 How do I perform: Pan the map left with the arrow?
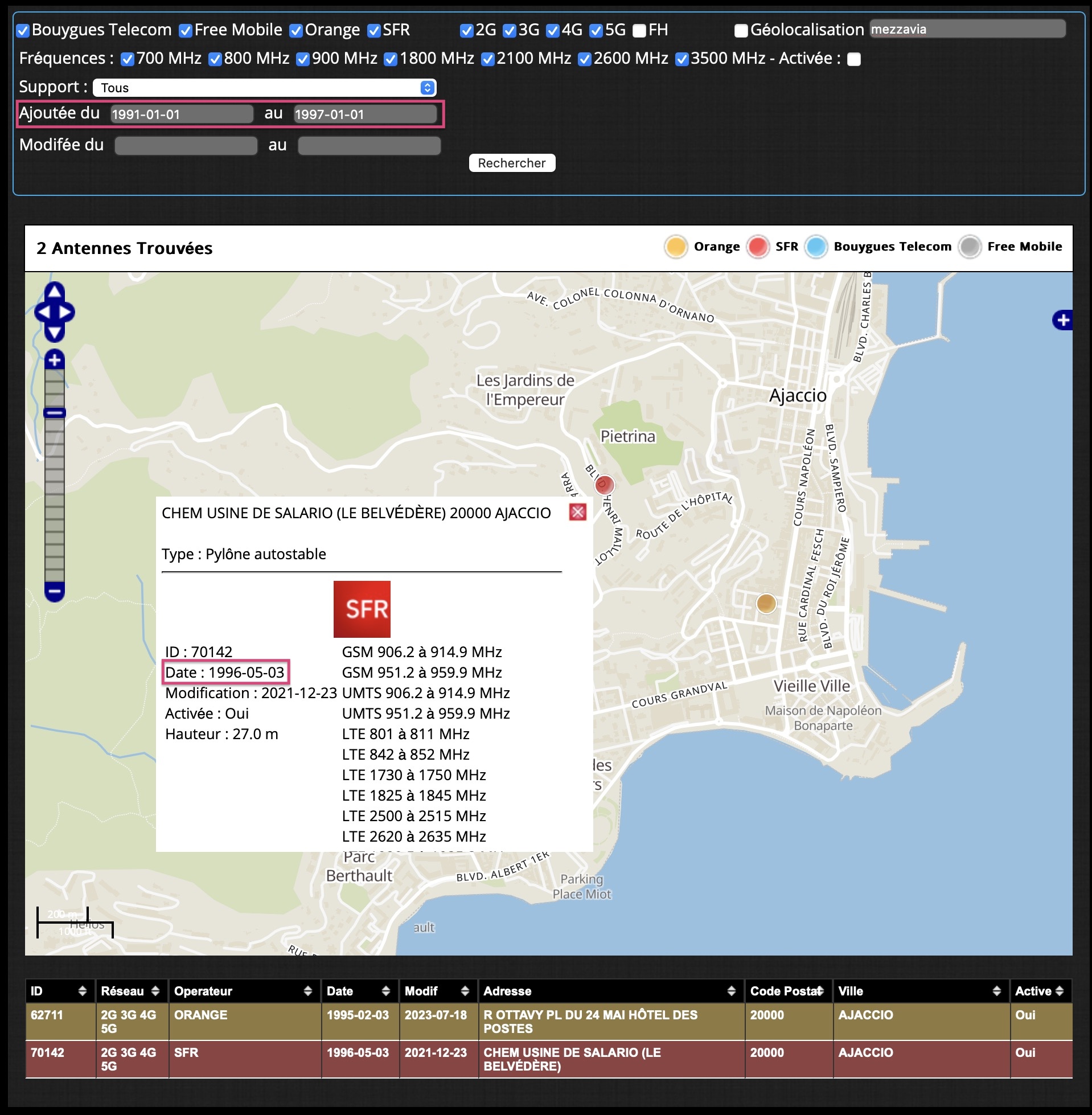(43, 313)
